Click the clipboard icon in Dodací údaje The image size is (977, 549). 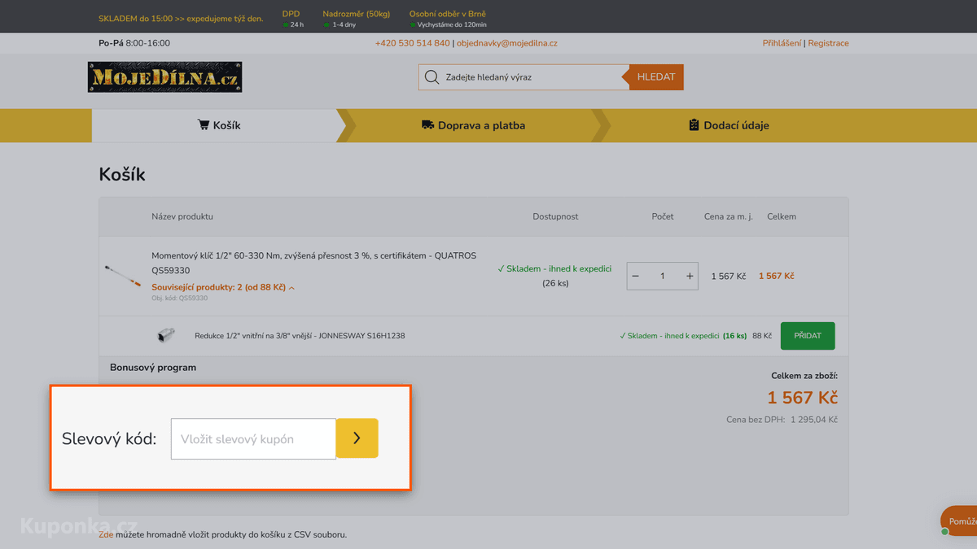point(694,125)
